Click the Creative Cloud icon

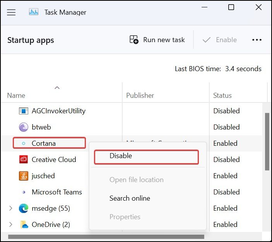[x=24, y=160]
